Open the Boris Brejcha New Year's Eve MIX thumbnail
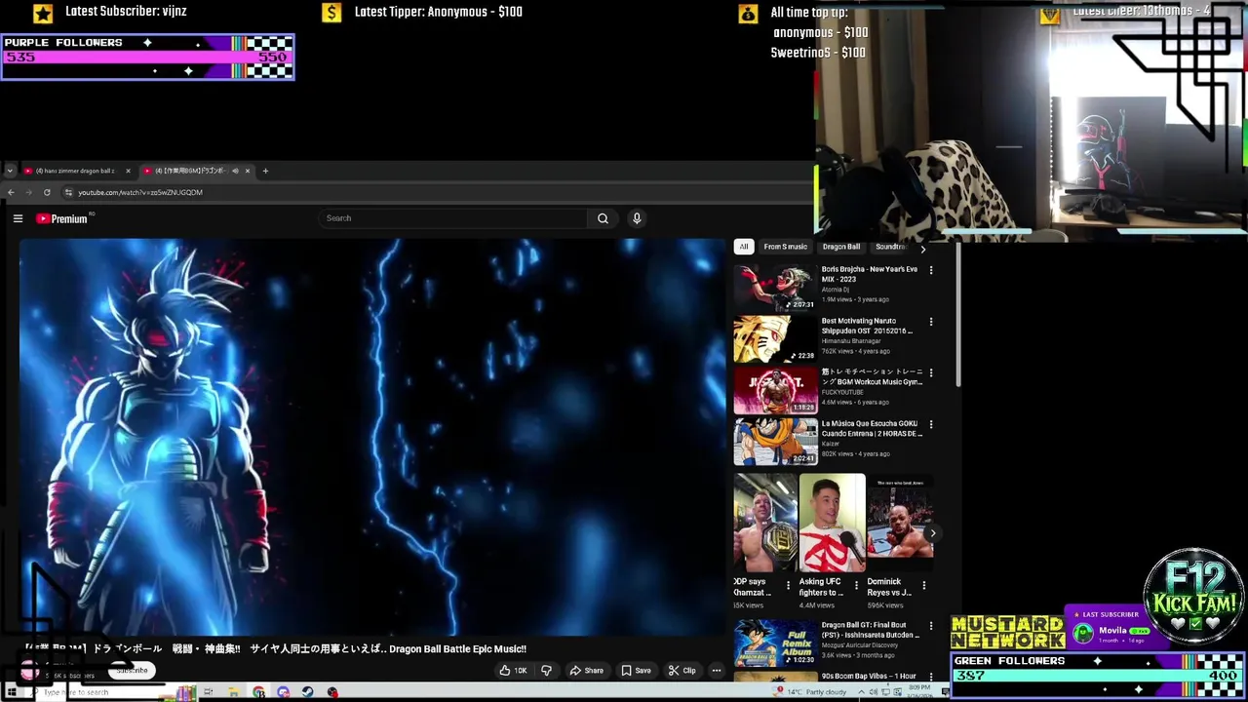This screenshot has width=1248, height=702. (775, 288)
